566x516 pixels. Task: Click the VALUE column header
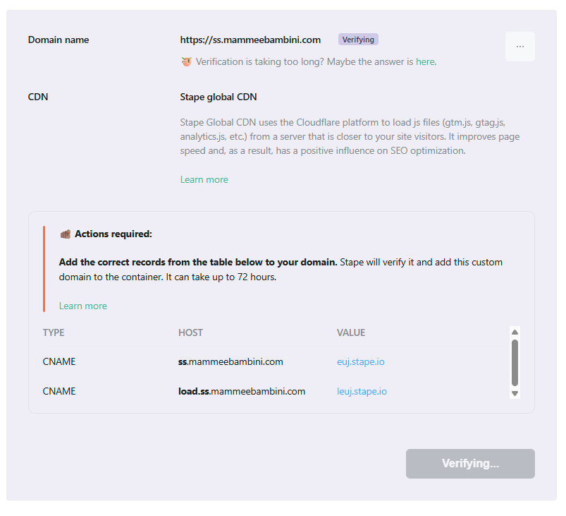[350, 332]
